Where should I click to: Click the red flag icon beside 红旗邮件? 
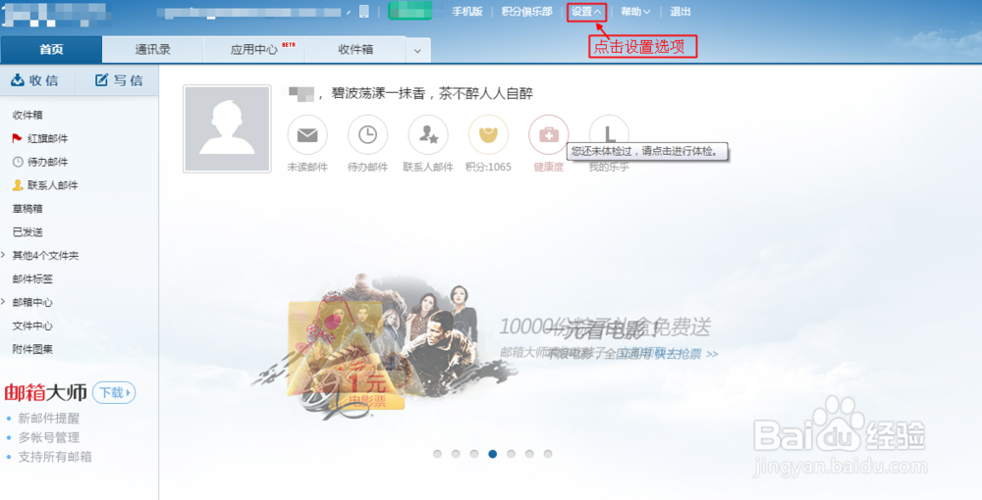[x=17, y=138]
